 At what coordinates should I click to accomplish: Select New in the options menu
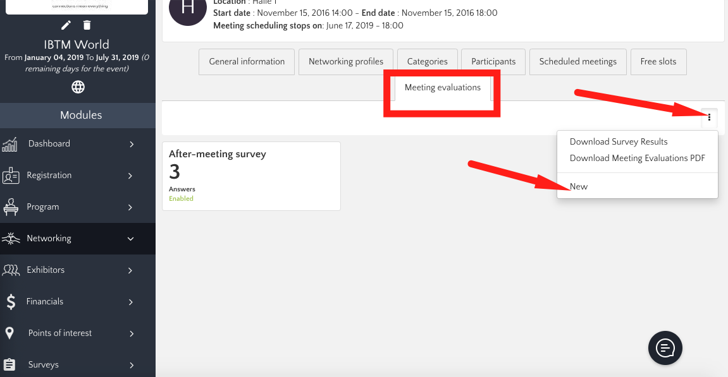(579, 186)
